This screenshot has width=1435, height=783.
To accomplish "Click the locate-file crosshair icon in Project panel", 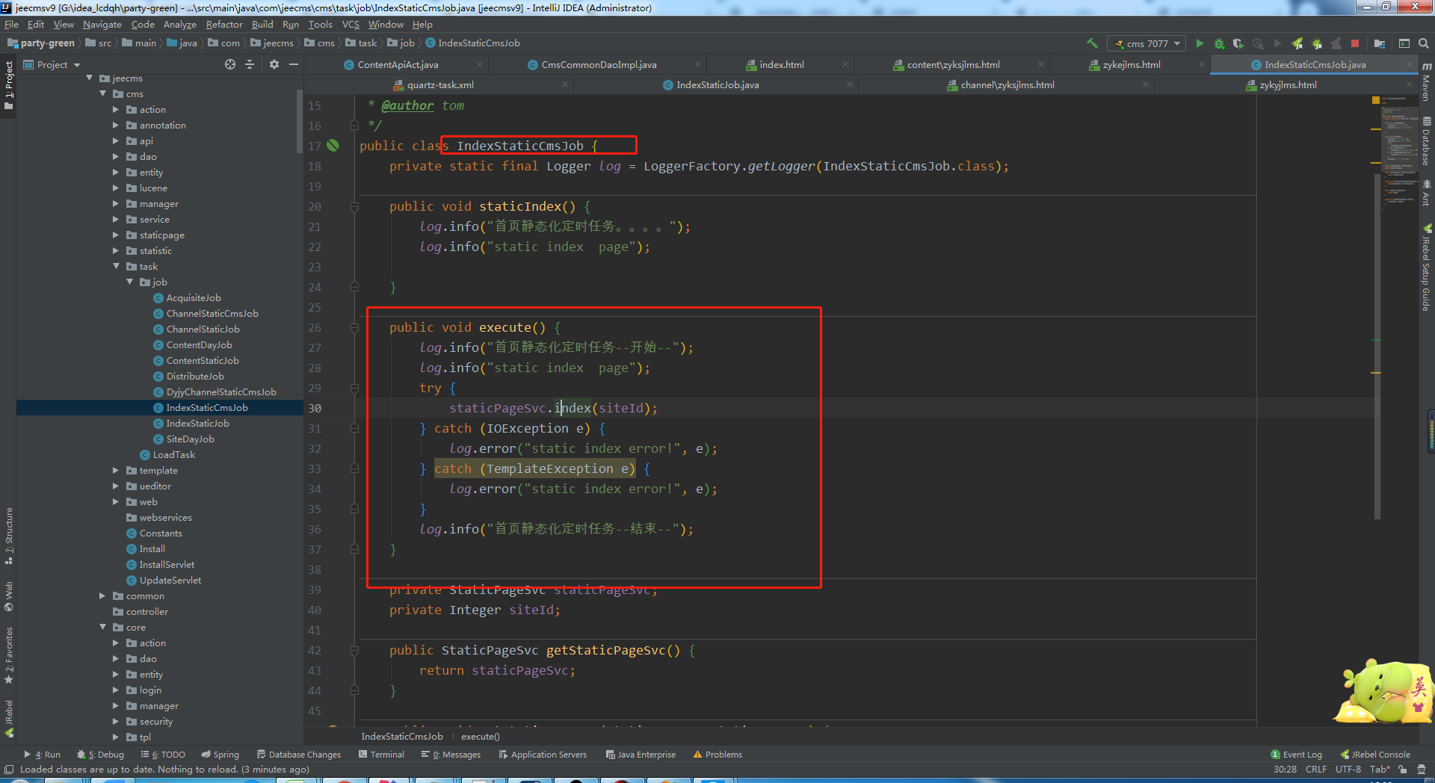I will (230, 65).
